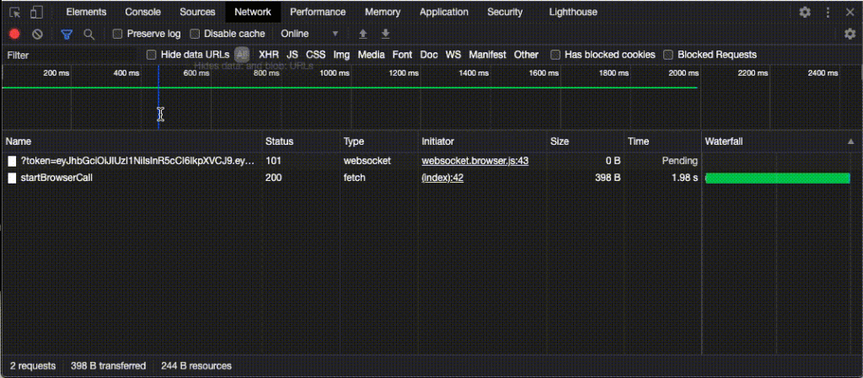
Task: Activate the inspect element picker icon
Action: point(15,12)
